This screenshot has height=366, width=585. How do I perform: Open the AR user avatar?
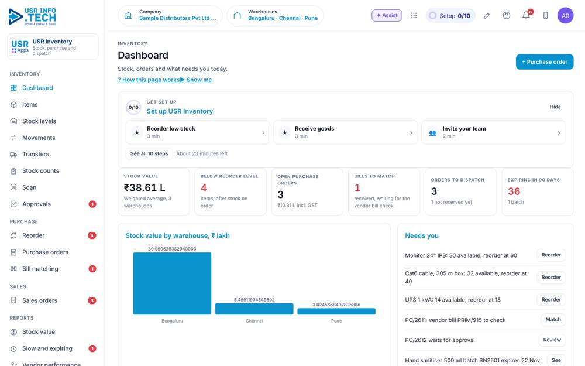[565, 16]
